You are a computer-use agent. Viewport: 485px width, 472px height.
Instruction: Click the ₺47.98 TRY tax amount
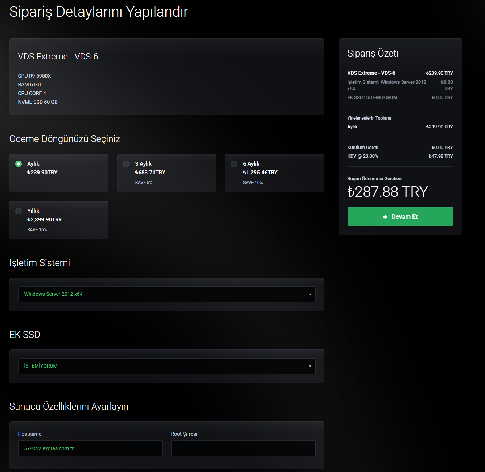point(441,156)
